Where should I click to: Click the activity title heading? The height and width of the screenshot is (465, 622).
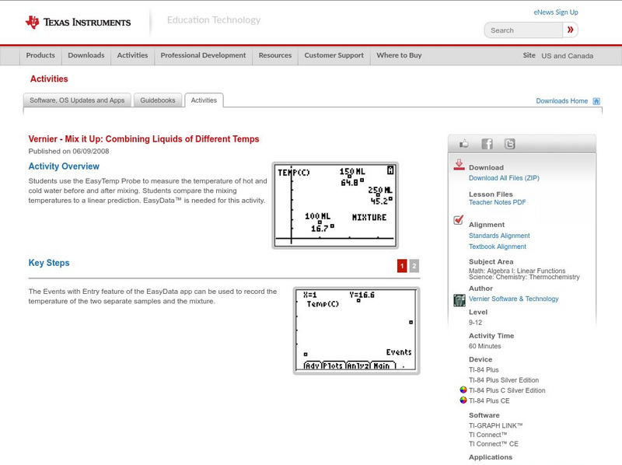click(144, 139)
